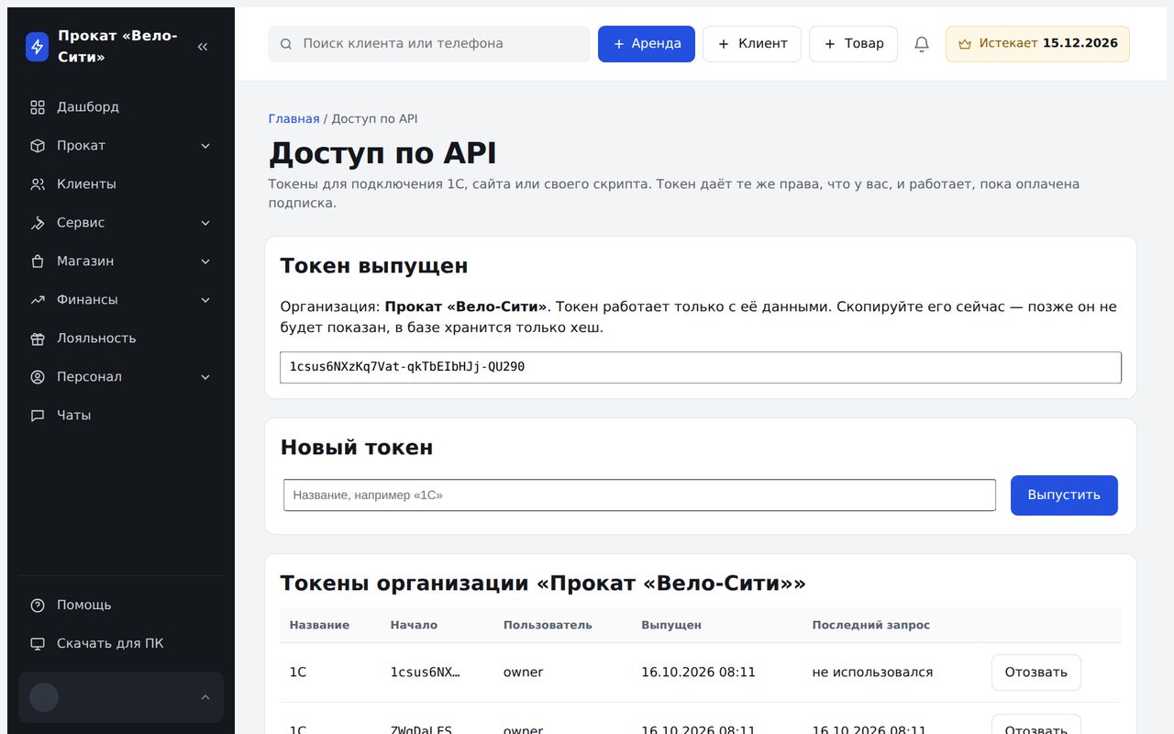
Task: Collapse the sidebar with the double chevron
Action: click(203, 47)
